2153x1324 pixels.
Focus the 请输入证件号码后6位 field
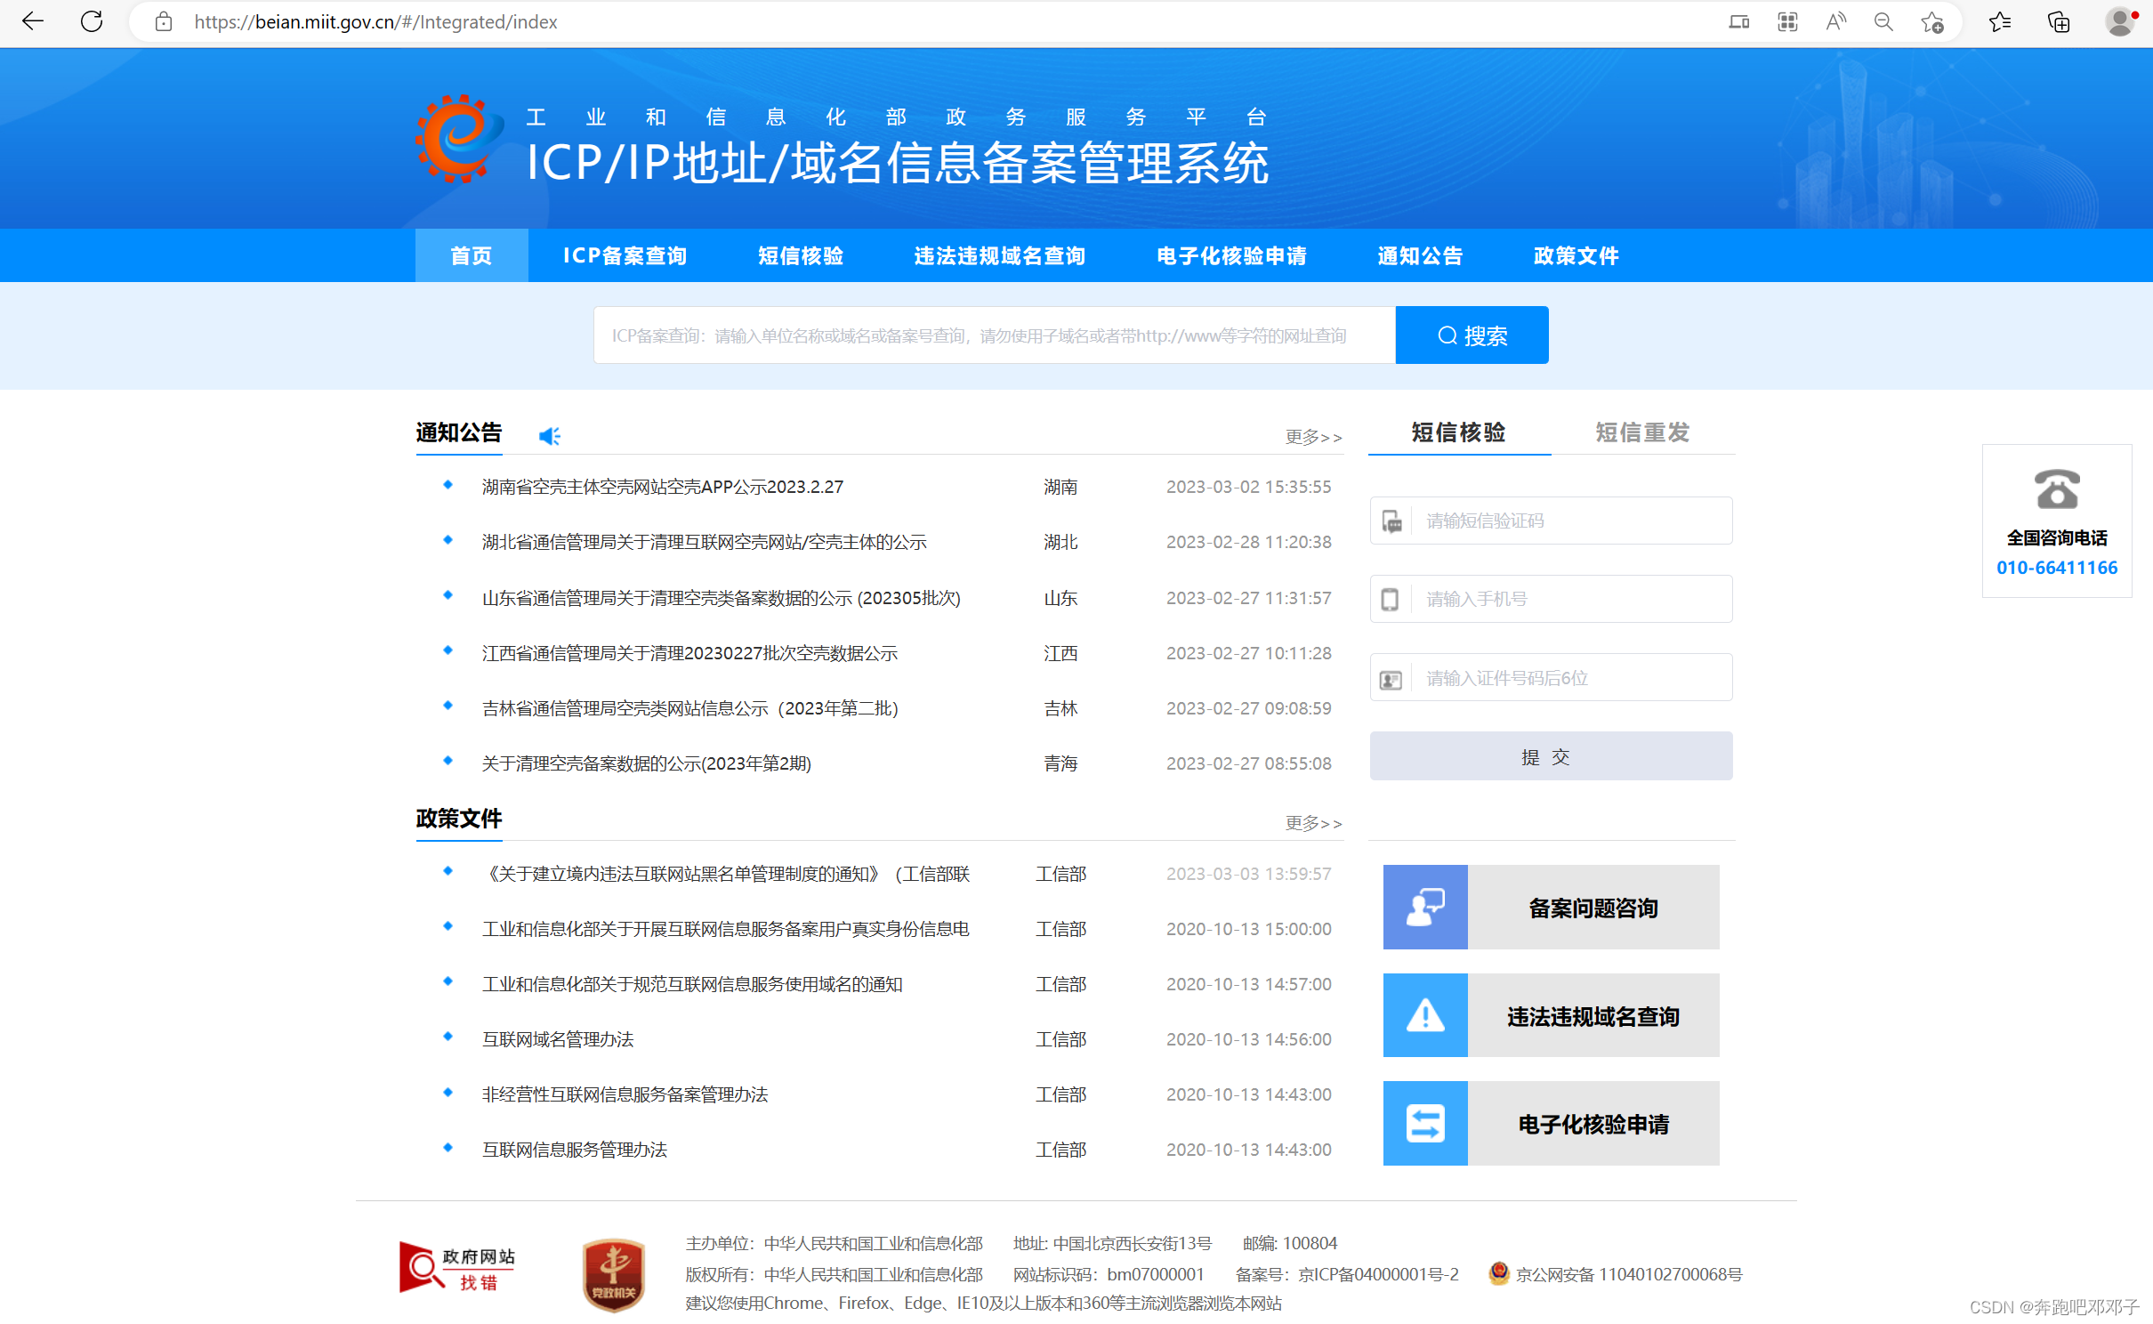[x=1552, y=678]
